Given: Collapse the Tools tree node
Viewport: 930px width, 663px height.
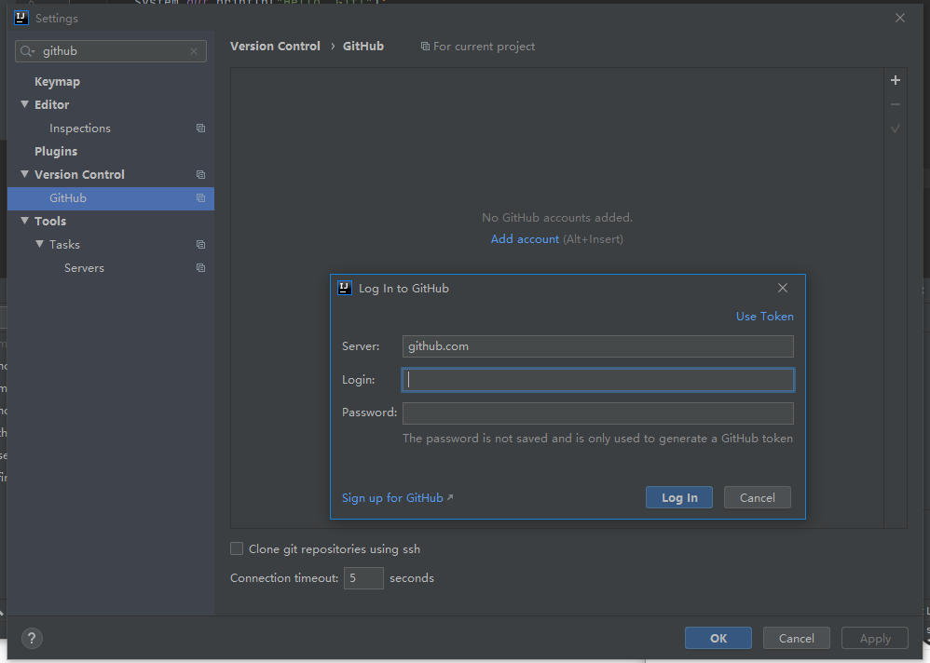Looking at the screenshot, I should click(x=25, y=221).
